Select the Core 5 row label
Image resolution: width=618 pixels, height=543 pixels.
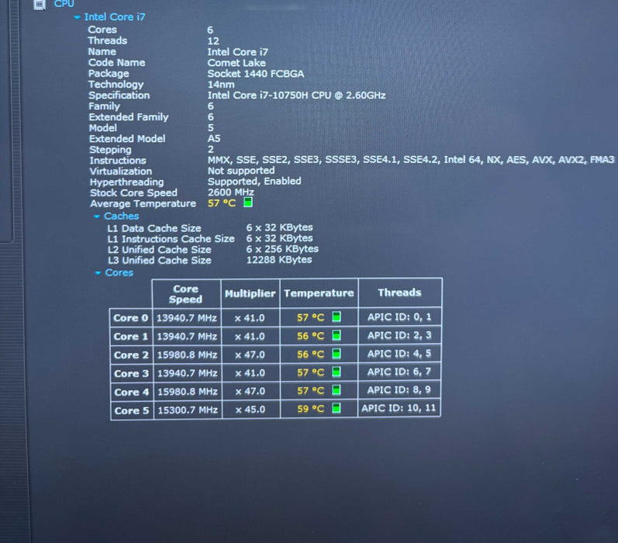coord(132,410)
